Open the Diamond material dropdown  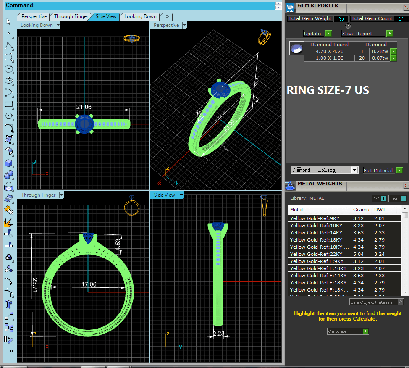[354, 170]
